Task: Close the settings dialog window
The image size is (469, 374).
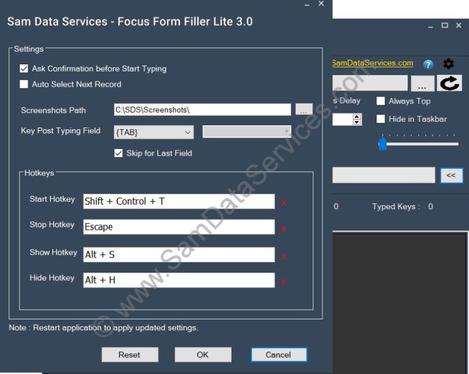Action: point(321,3)
